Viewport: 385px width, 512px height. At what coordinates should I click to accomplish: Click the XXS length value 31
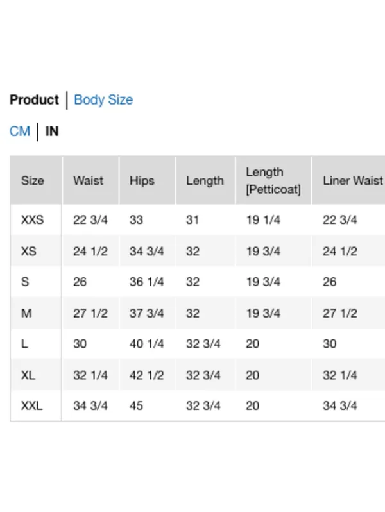pyautogui.click(x=193, y=220)
